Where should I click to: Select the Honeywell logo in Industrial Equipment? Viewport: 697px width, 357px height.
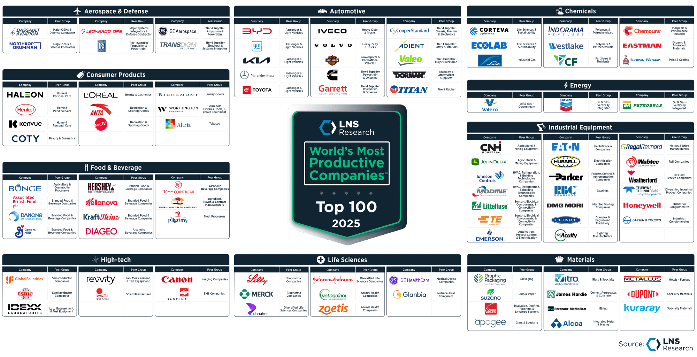click(642, 206)
